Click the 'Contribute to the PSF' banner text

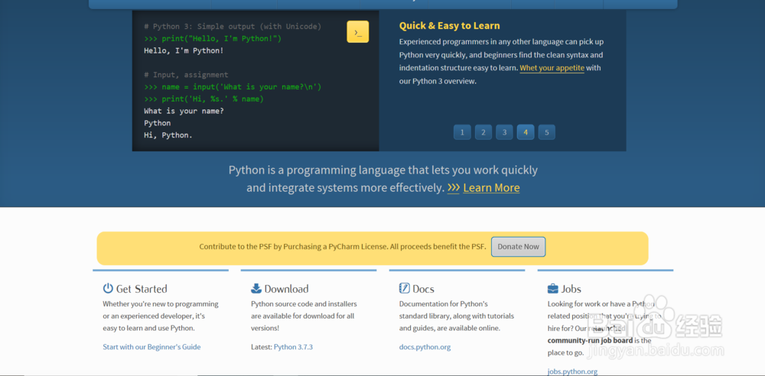click(343, 247)
